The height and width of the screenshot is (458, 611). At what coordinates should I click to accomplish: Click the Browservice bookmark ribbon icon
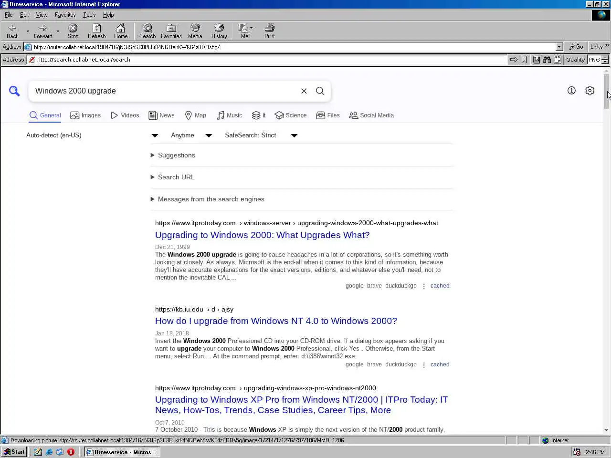pyautogui.click(x=524, y=60)
